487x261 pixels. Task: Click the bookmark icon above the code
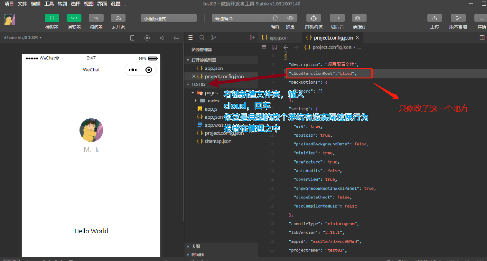coord(275,47)
